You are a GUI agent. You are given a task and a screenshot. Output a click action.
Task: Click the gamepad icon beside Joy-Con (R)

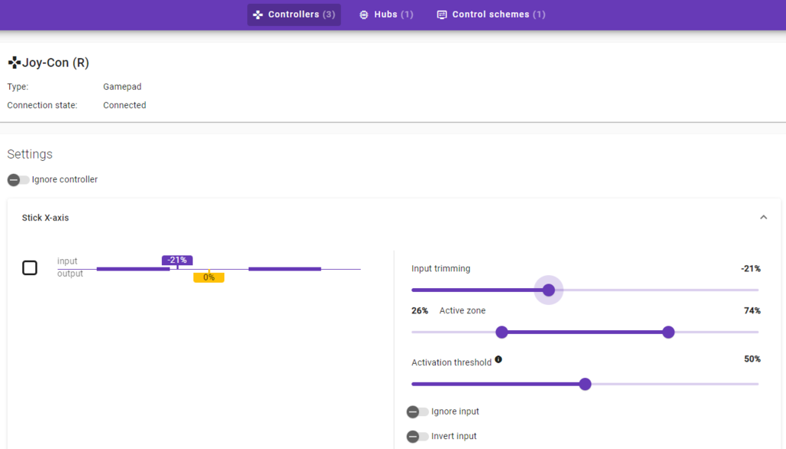(x=13, y=62)
